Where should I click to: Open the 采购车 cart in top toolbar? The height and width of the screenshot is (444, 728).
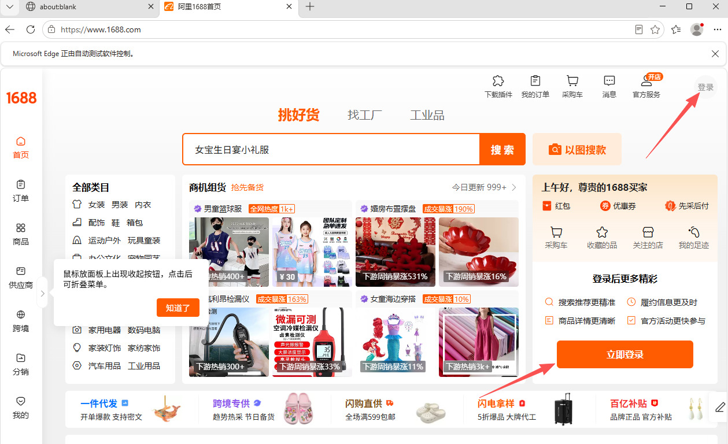(x=572, y=86)
